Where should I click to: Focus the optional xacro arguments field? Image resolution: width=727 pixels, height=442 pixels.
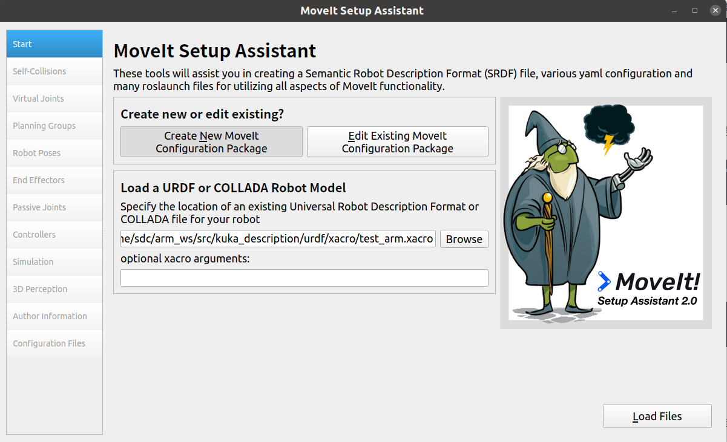tap(304, 278)
